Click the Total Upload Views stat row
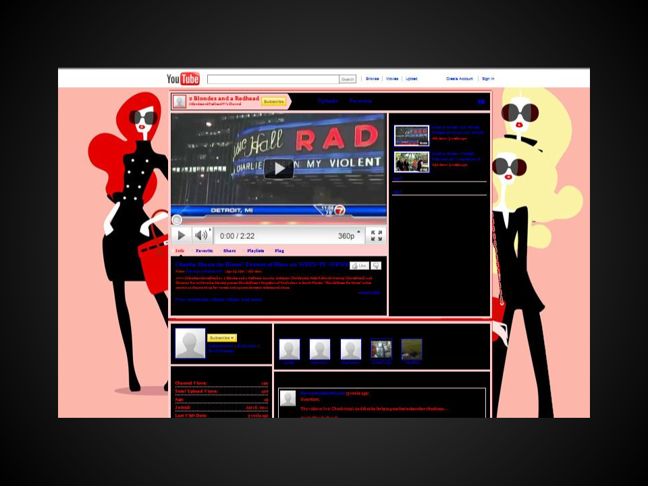 (x=221, y=391)
